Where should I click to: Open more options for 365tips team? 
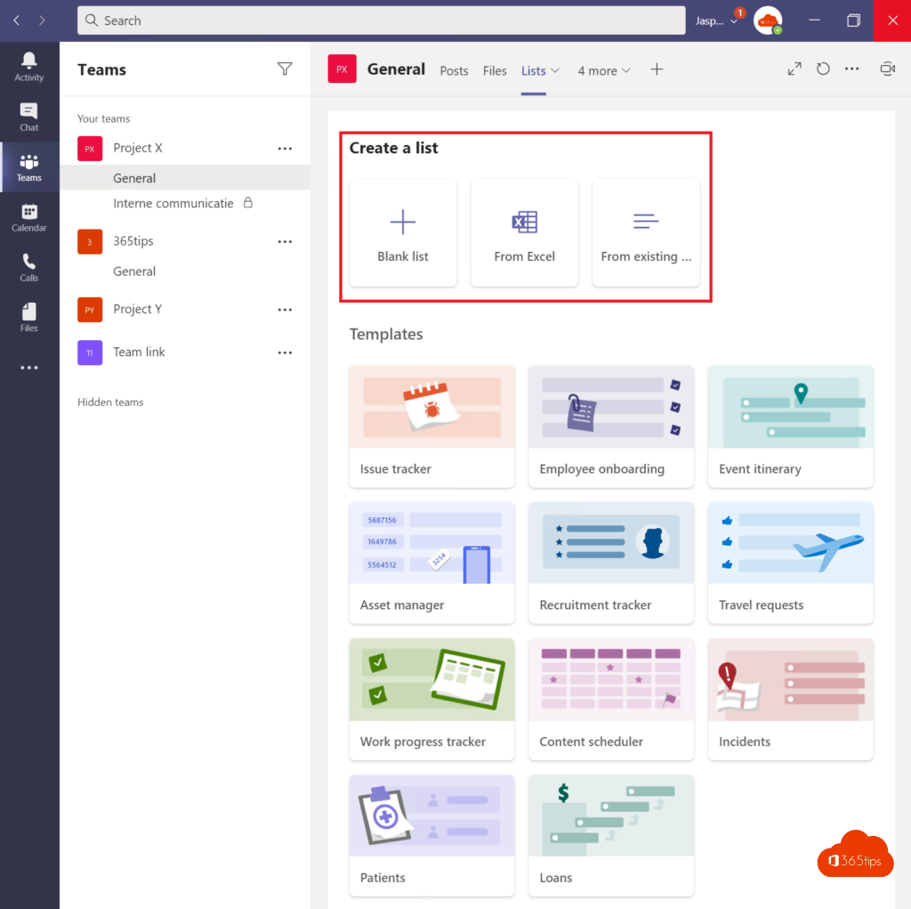[x=285, y=242]
